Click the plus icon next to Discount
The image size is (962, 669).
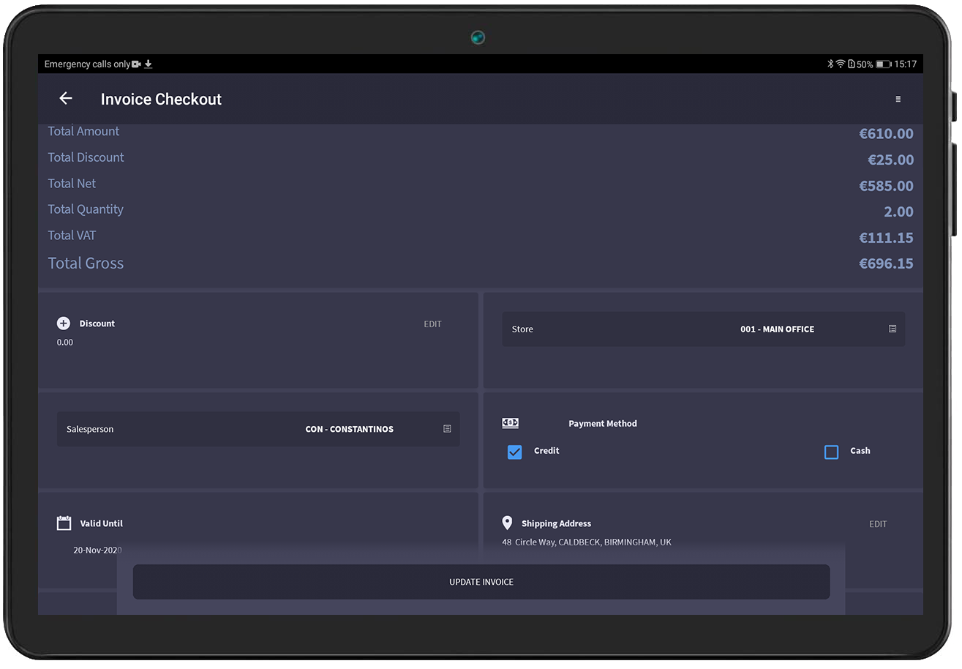(x=64, y=324)
